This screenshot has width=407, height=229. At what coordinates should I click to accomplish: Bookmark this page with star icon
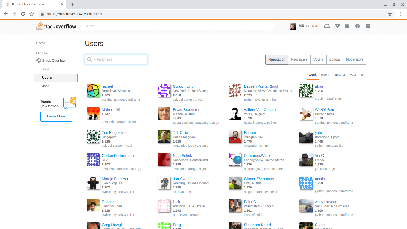pyautogui.click(x=390, y=14)
